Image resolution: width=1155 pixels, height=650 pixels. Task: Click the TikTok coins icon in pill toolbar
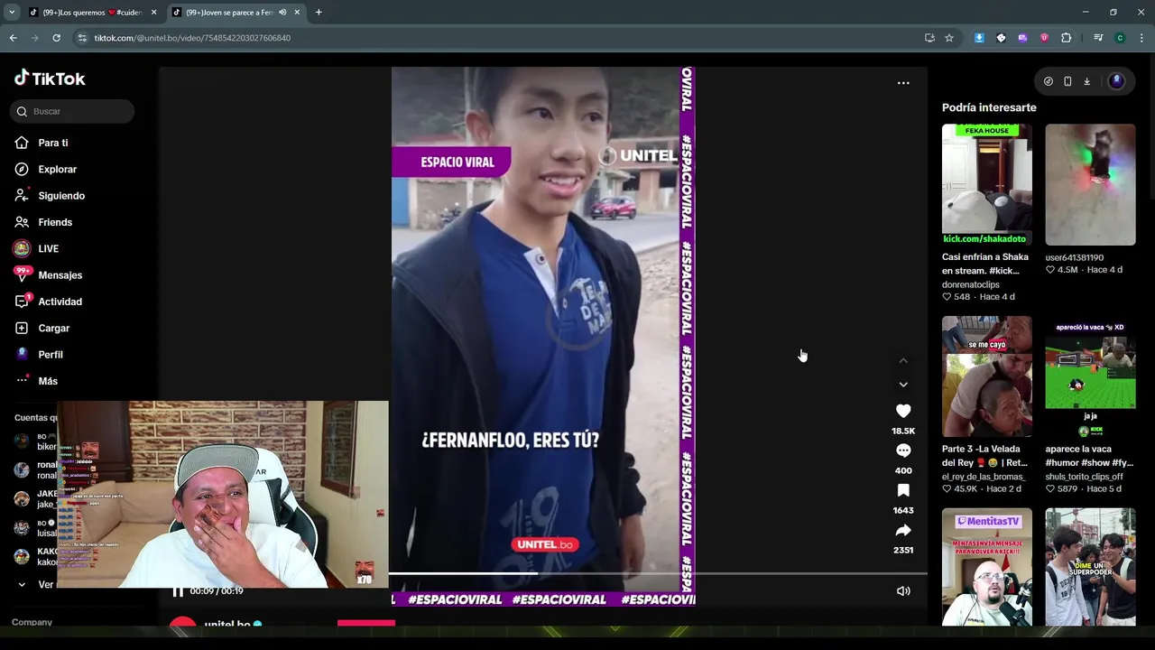tap(1049, 81)
